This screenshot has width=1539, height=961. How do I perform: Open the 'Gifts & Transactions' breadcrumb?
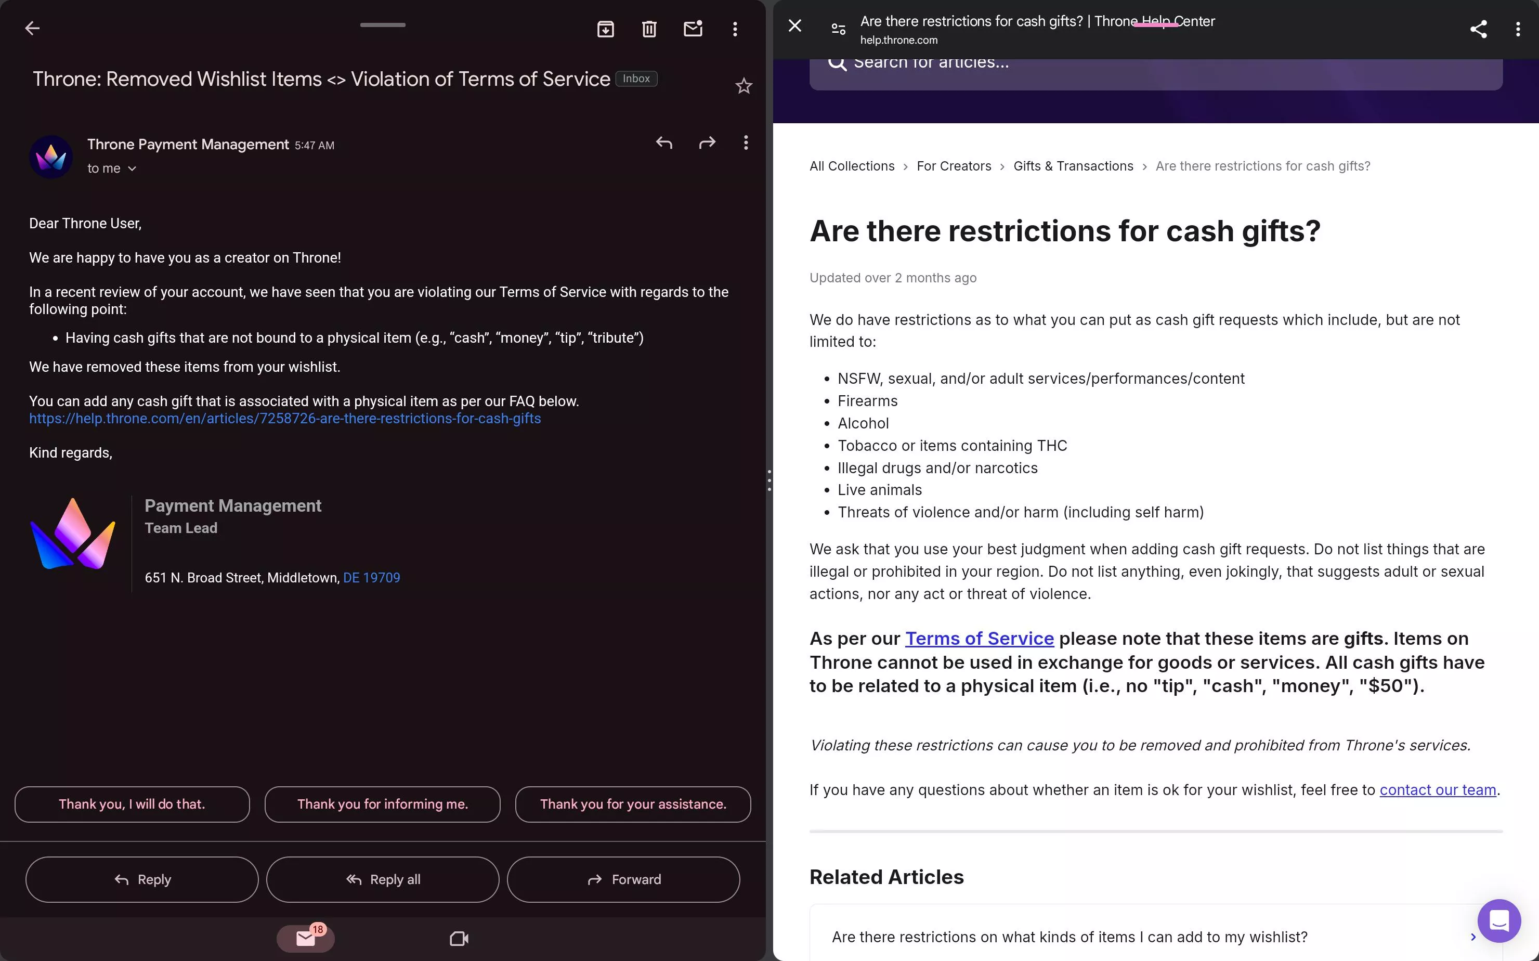[x=1073, y=166]
